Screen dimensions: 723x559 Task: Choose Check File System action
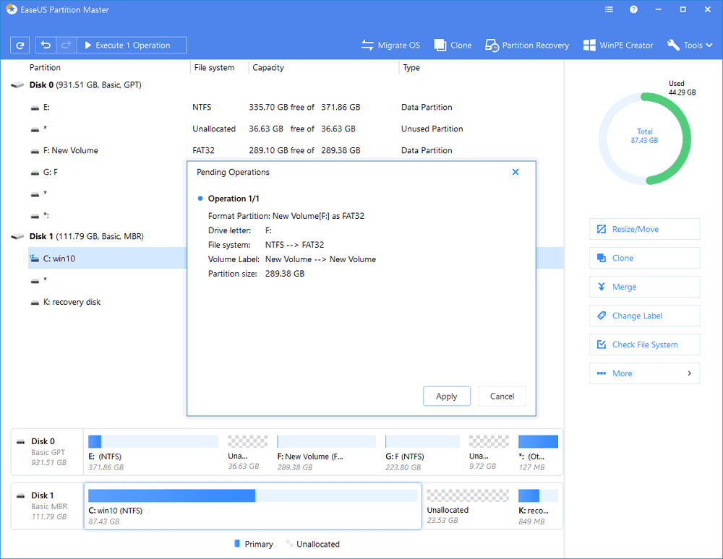[x=644, y=344]
